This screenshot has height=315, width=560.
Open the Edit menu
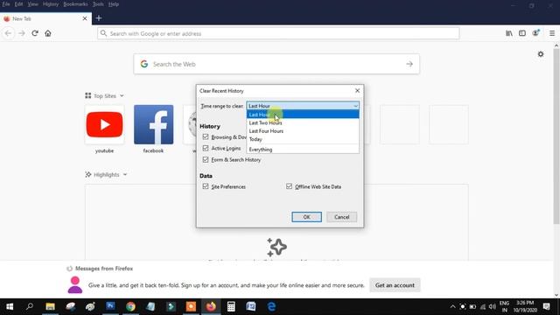[18, 4]
